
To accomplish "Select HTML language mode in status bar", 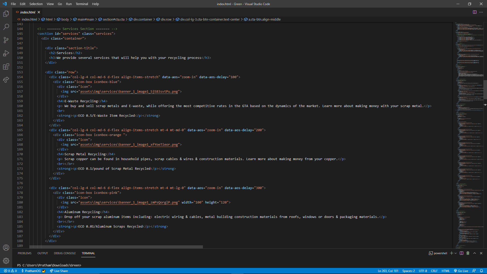I will tap(445, 271).
